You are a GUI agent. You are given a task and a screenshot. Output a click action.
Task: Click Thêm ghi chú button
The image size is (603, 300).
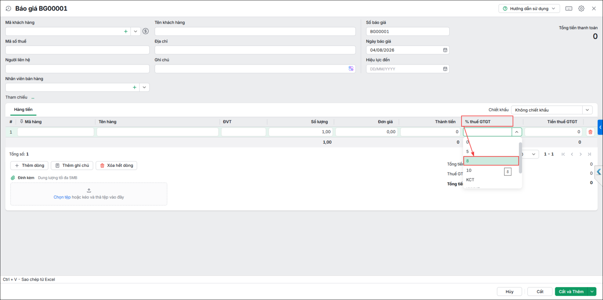[x=72, y=165]
